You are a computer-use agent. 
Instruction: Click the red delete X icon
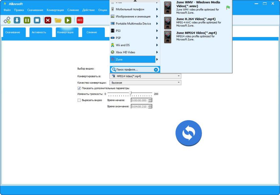tap(48, 20)
